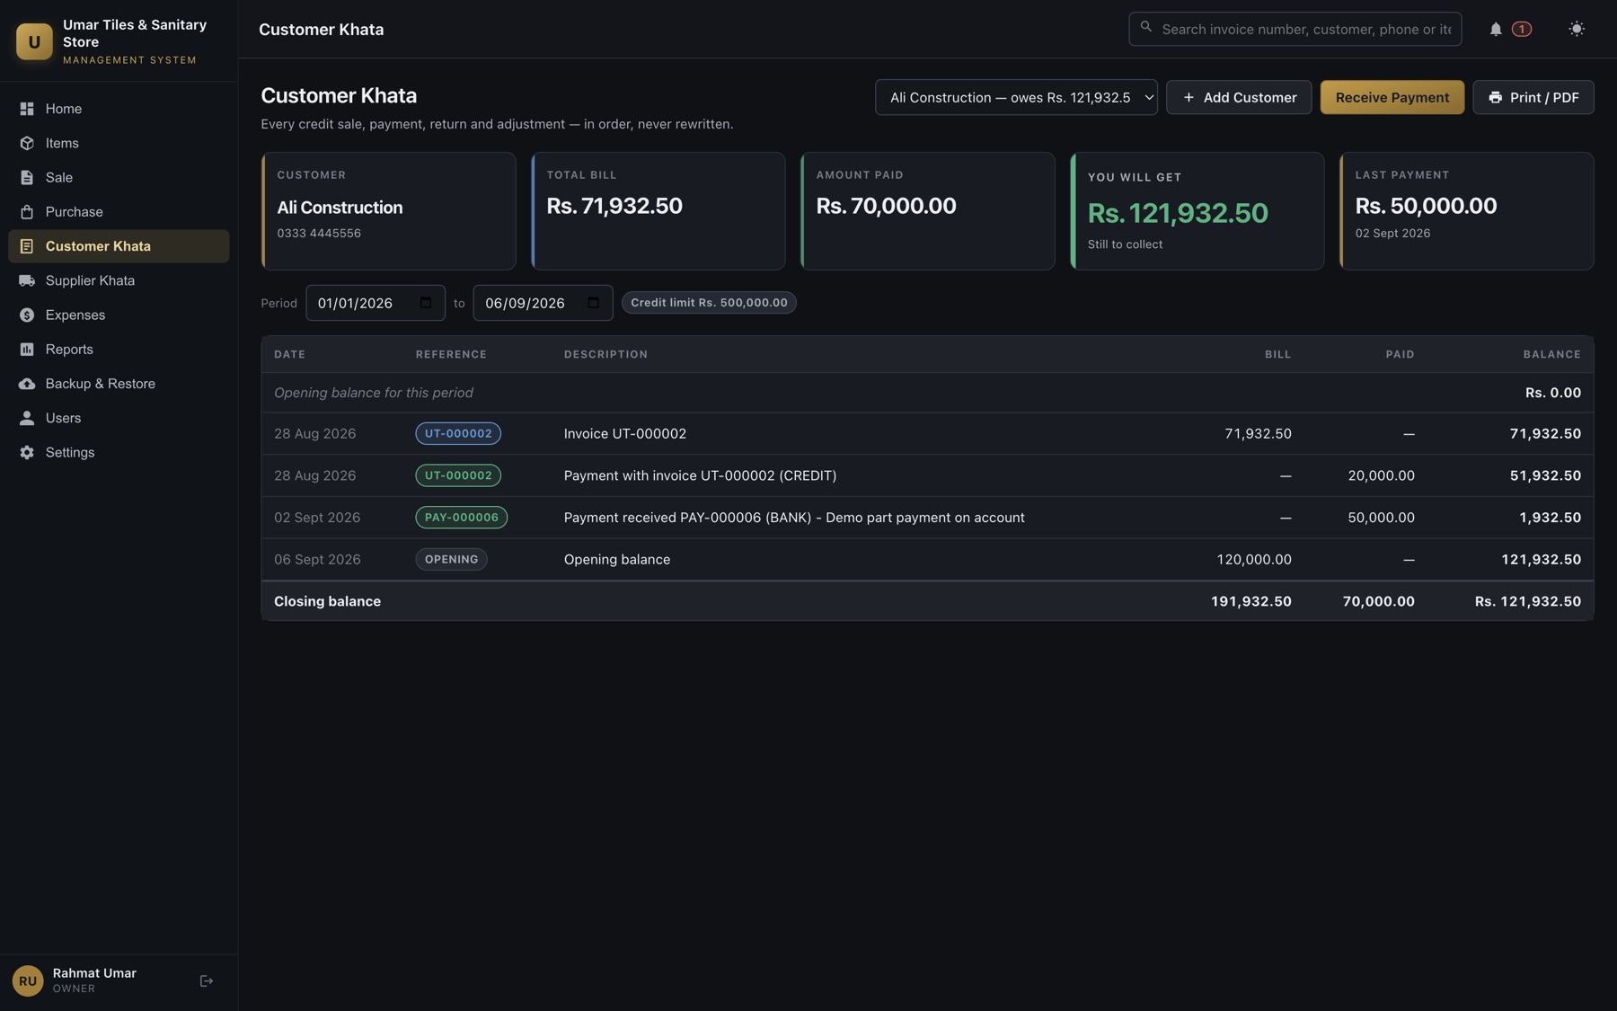Click the Home dashboard icon in sidebar
This screenshot has height=1011, width=1617.
[27, 109]
